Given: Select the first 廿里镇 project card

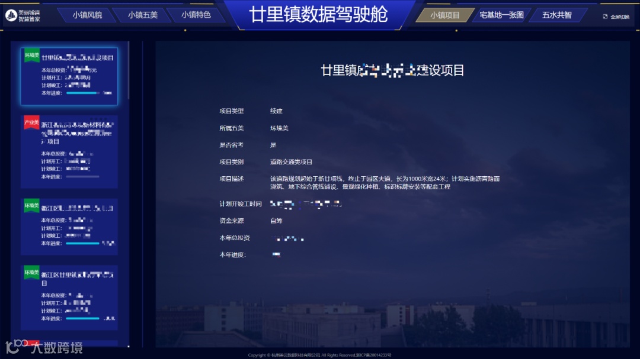Looking at the screenshot, I should pos(69,76).
